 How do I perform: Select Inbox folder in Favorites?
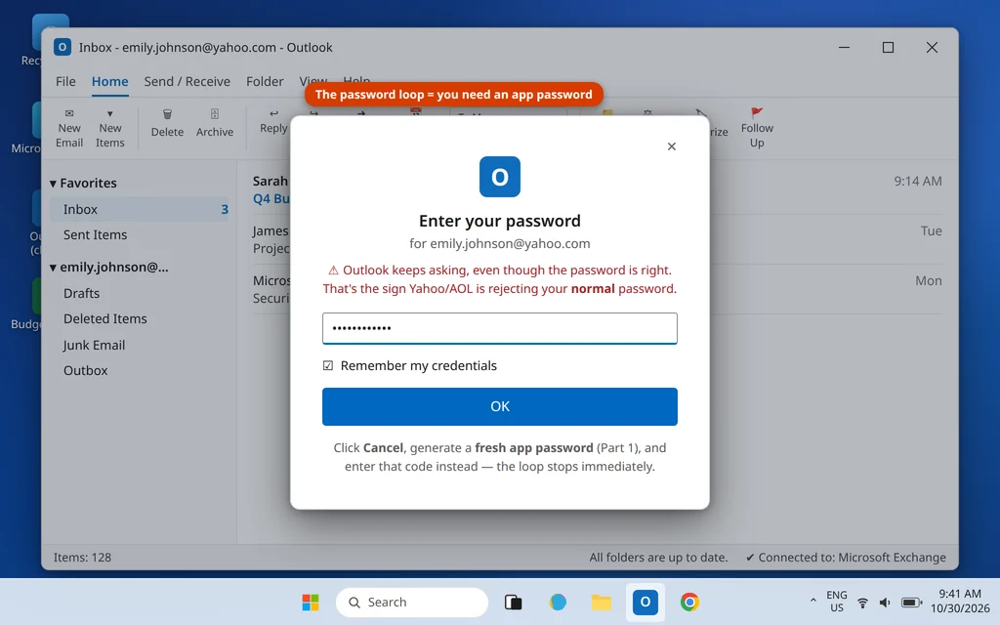coord(139,209)
